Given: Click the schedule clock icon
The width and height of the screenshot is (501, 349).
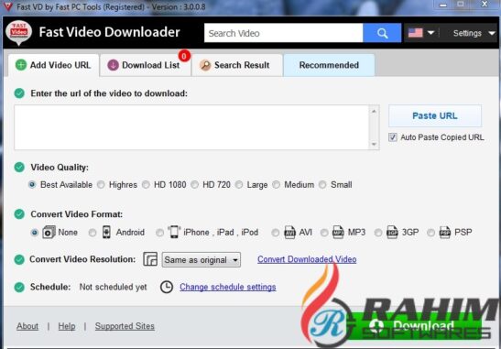Looking at the screenshot, I should 167,287.
